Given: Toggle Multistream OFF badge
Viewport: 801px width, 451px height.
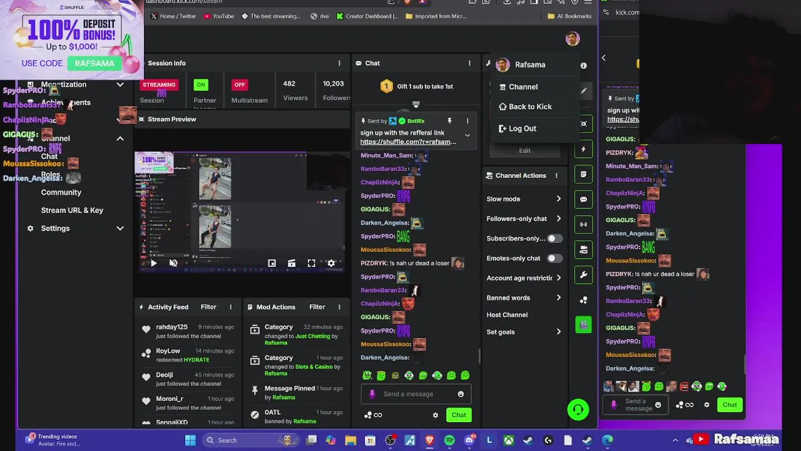Looking at the screenshot, I should coord(240,85).
